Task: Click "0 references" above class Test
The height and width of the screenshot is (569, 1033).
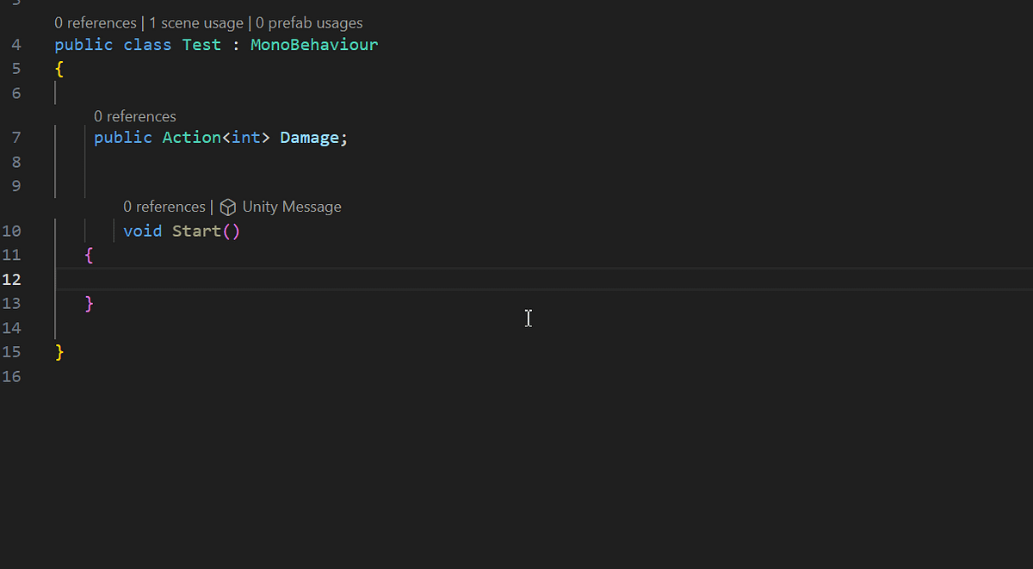Action: [x=95, y=22]
